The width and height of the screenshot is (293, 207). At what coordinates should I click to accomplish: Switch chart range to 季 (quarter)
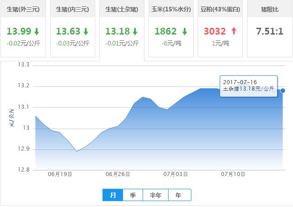coord(133,195)
